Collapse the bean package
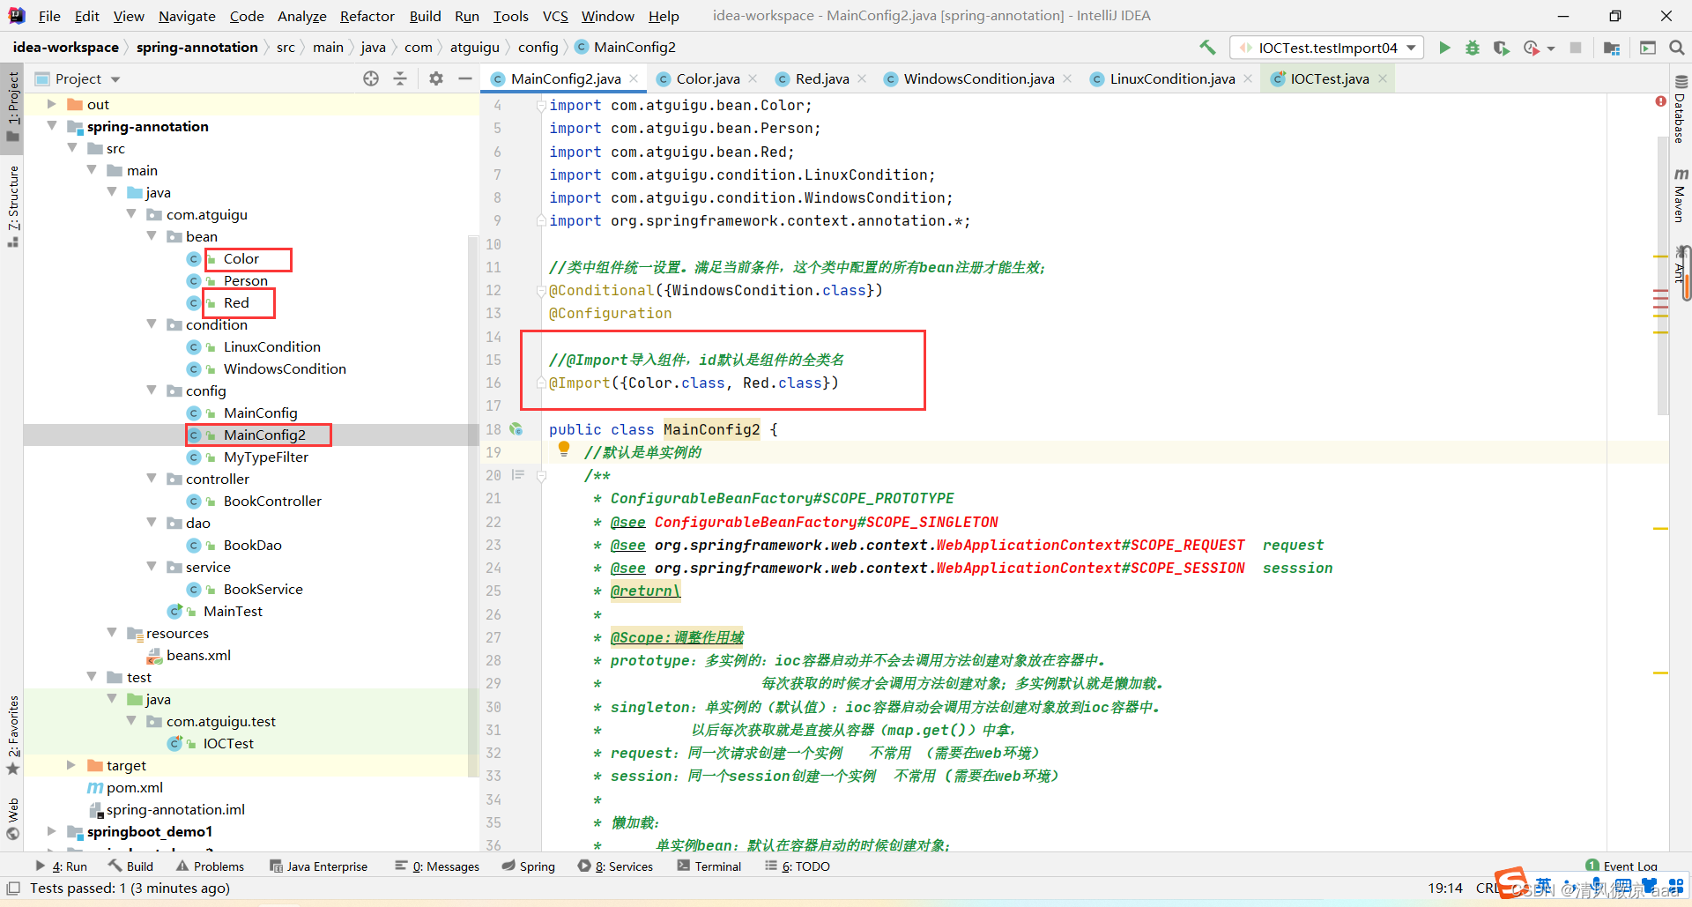The width and height of the screenshot is (1692, 907). click(x=151, y=236)
